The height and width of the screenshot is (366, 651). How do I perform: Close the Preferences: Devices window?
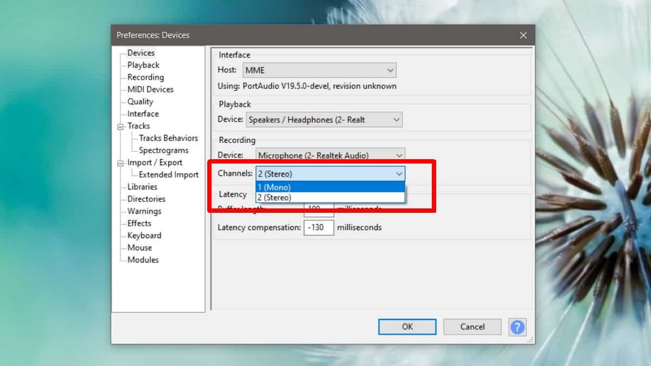click(x=523, y=35)
